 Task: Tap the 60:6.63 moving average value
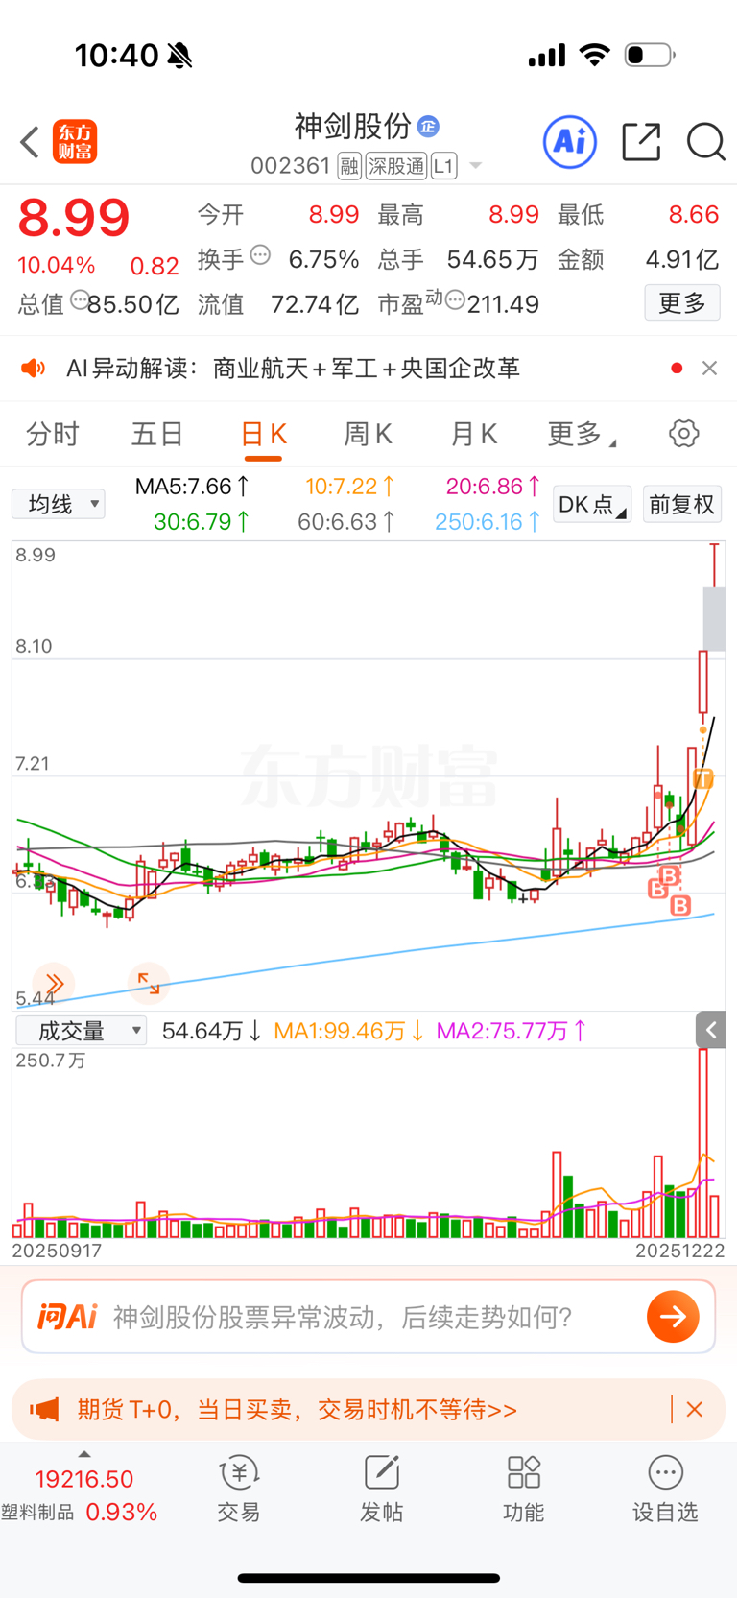pos(346,521)
